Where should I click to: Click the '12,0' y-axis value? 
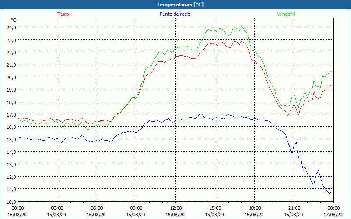pos(11,177)
